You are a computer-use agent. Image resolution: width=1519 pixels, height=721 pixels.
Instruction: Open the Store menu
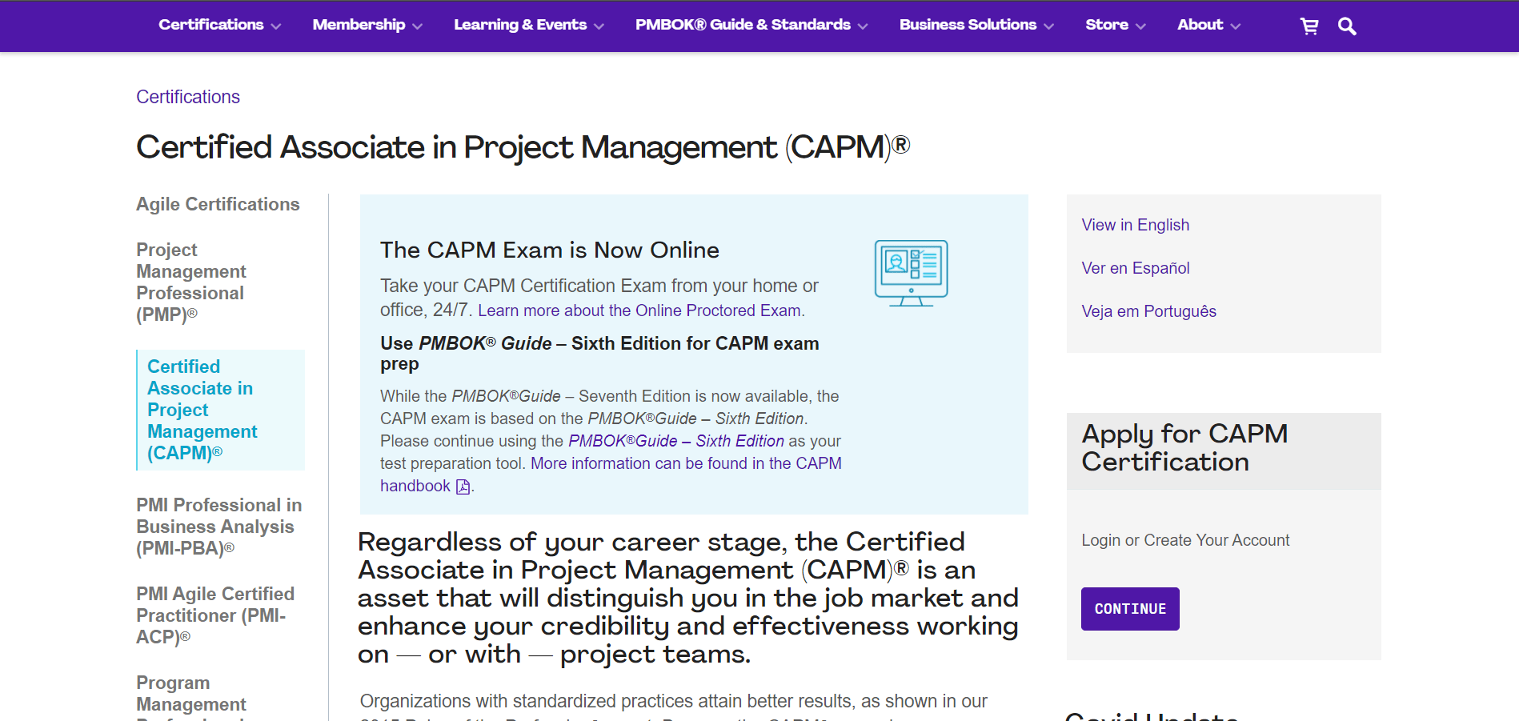(x=1107, y=25)
